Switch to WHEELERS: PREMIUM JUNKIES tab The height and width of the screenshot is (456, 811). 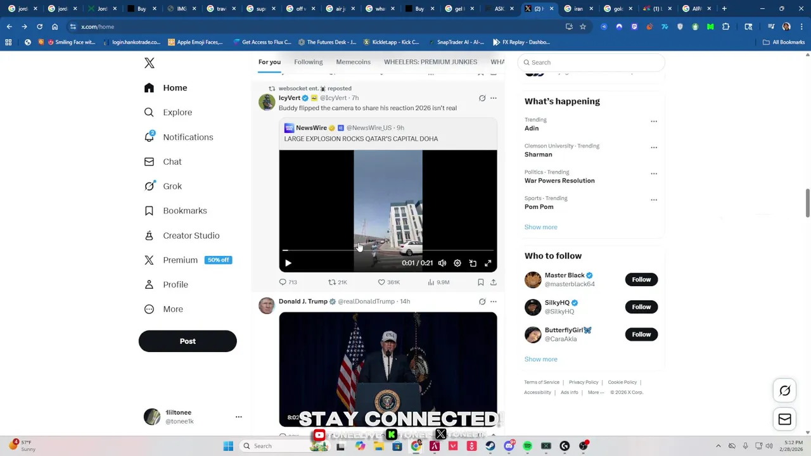click(431, 62)
